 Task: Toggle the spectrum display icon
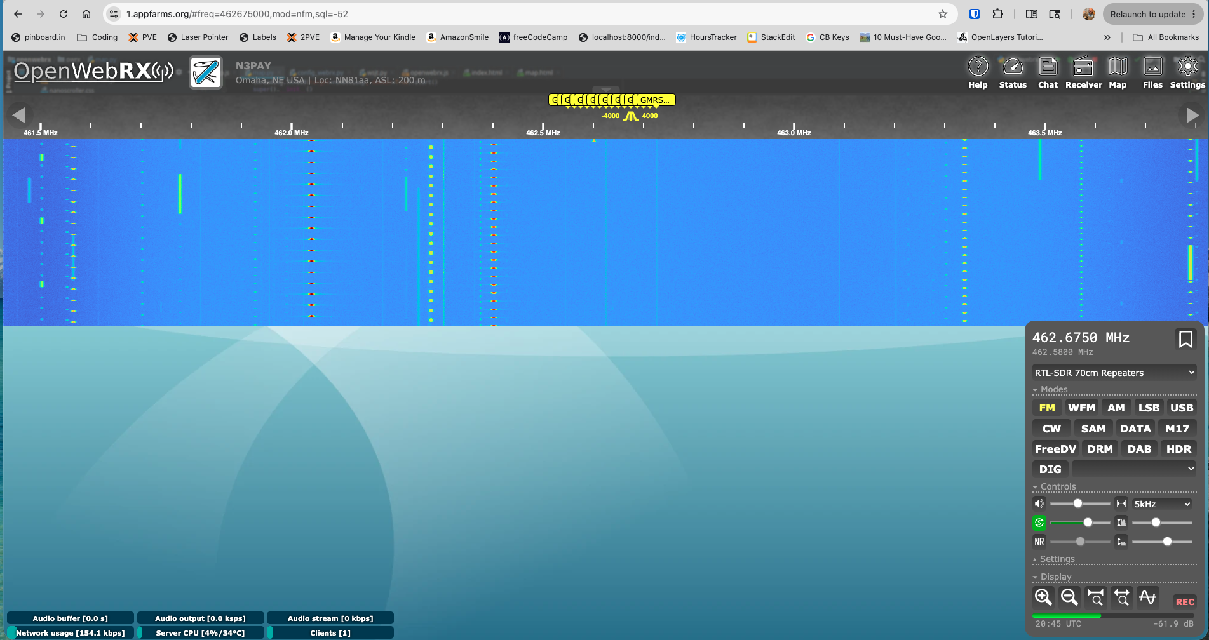pyautogui.click(x=1147, y=597)
